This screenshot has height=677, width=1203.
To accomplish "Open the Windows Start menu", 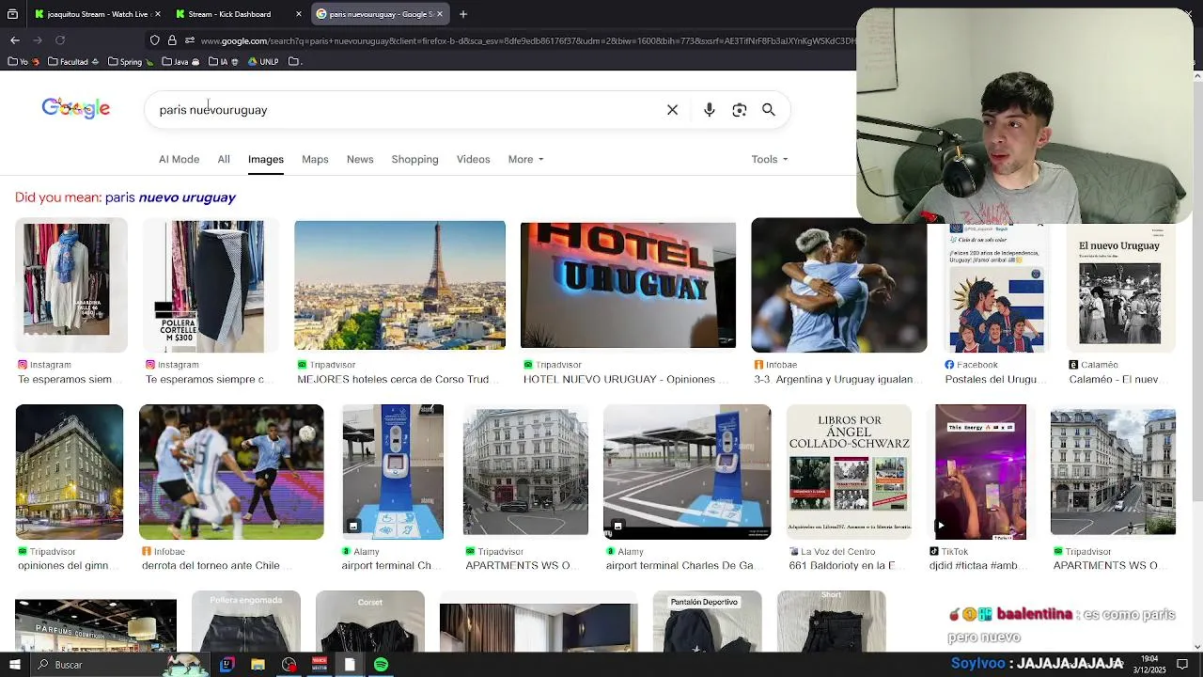I will coord(14,665).
